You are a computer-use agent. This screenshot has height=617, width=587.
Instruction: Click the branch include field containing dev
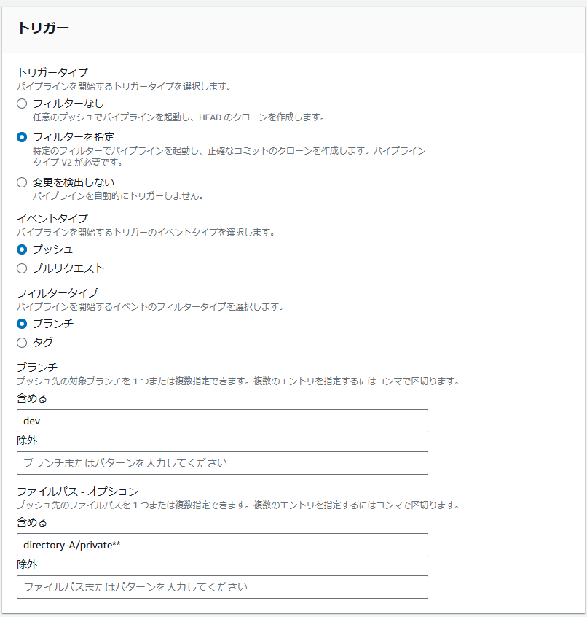pos(222,421)
